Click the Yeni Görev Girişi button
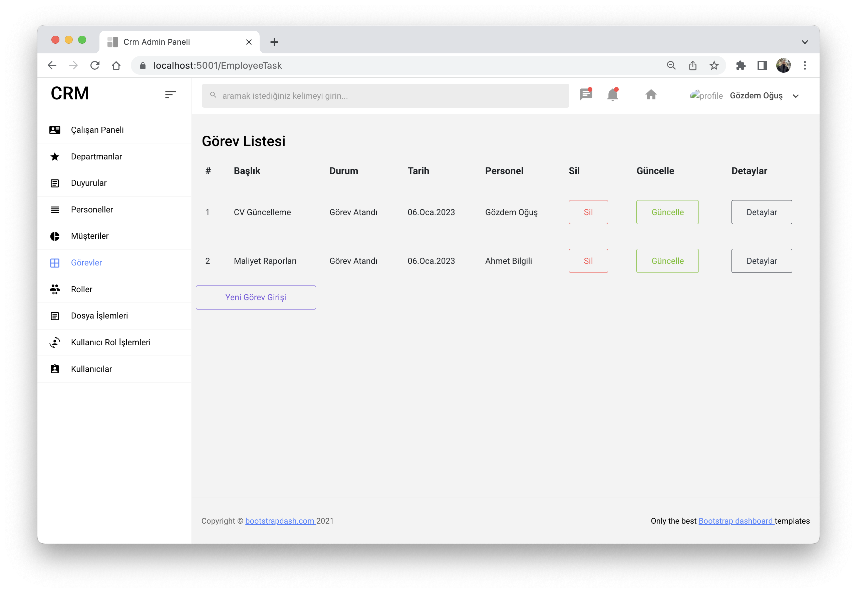857x593 pixels. (256, 297)
